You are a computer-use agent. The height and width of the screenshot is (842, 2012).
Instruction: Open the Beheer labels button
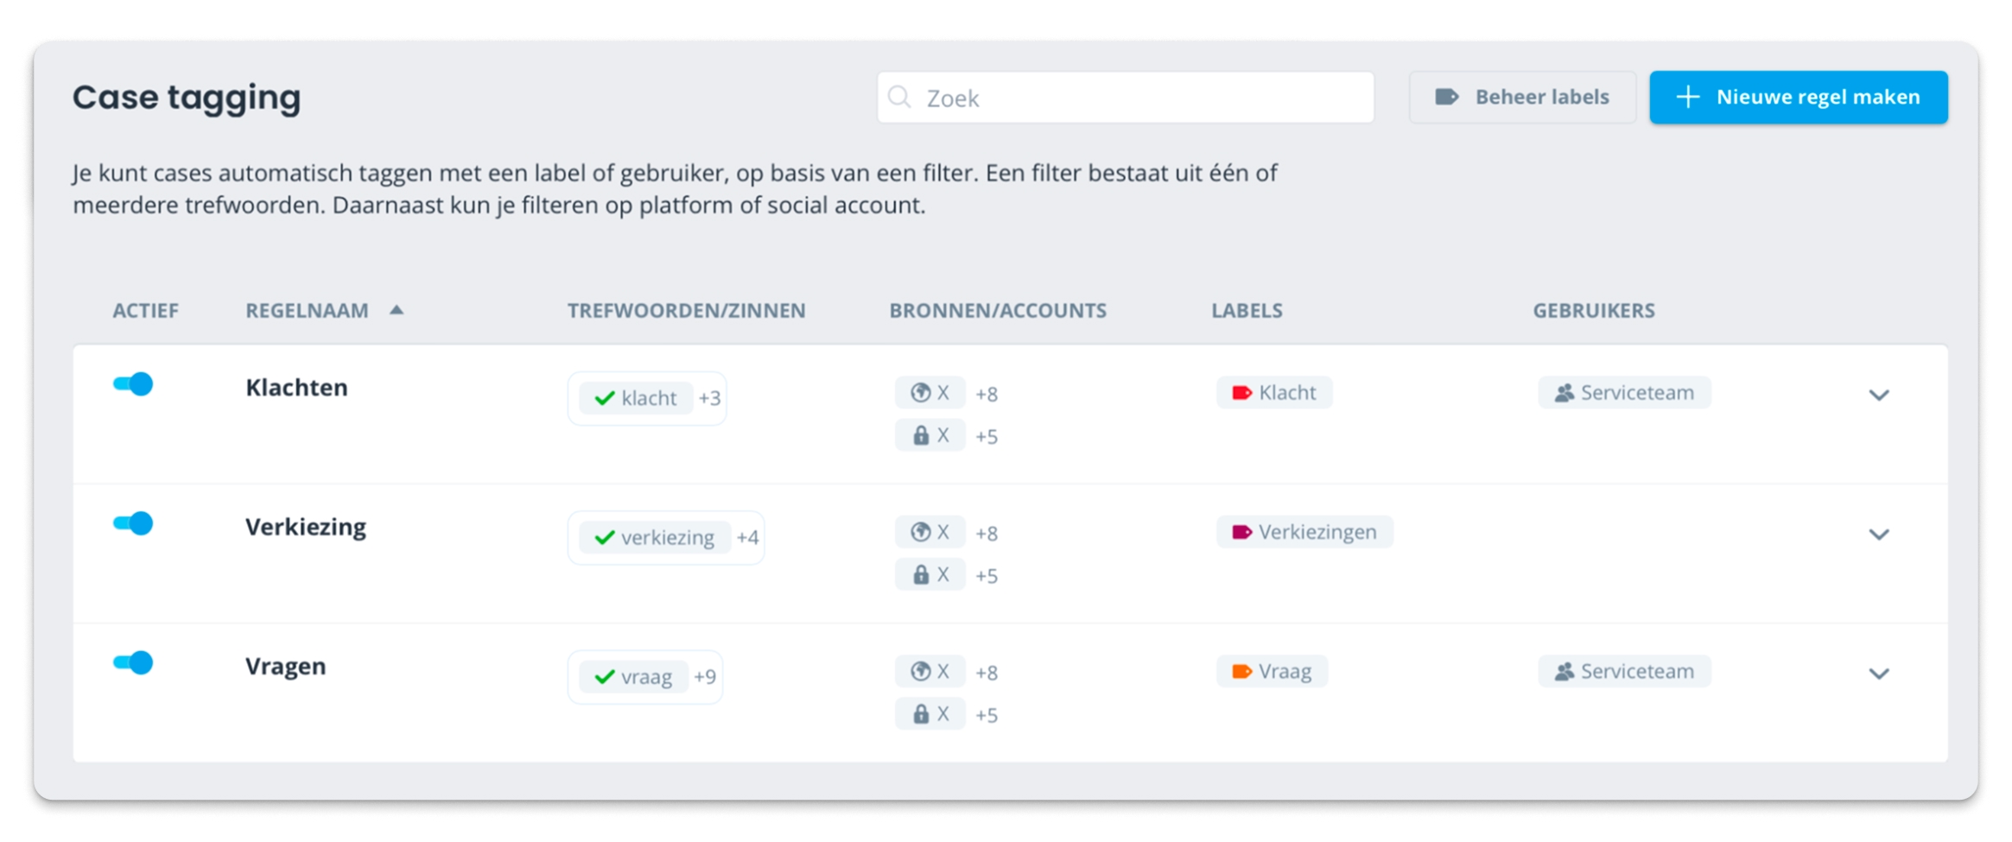[x=1522, y=97]
